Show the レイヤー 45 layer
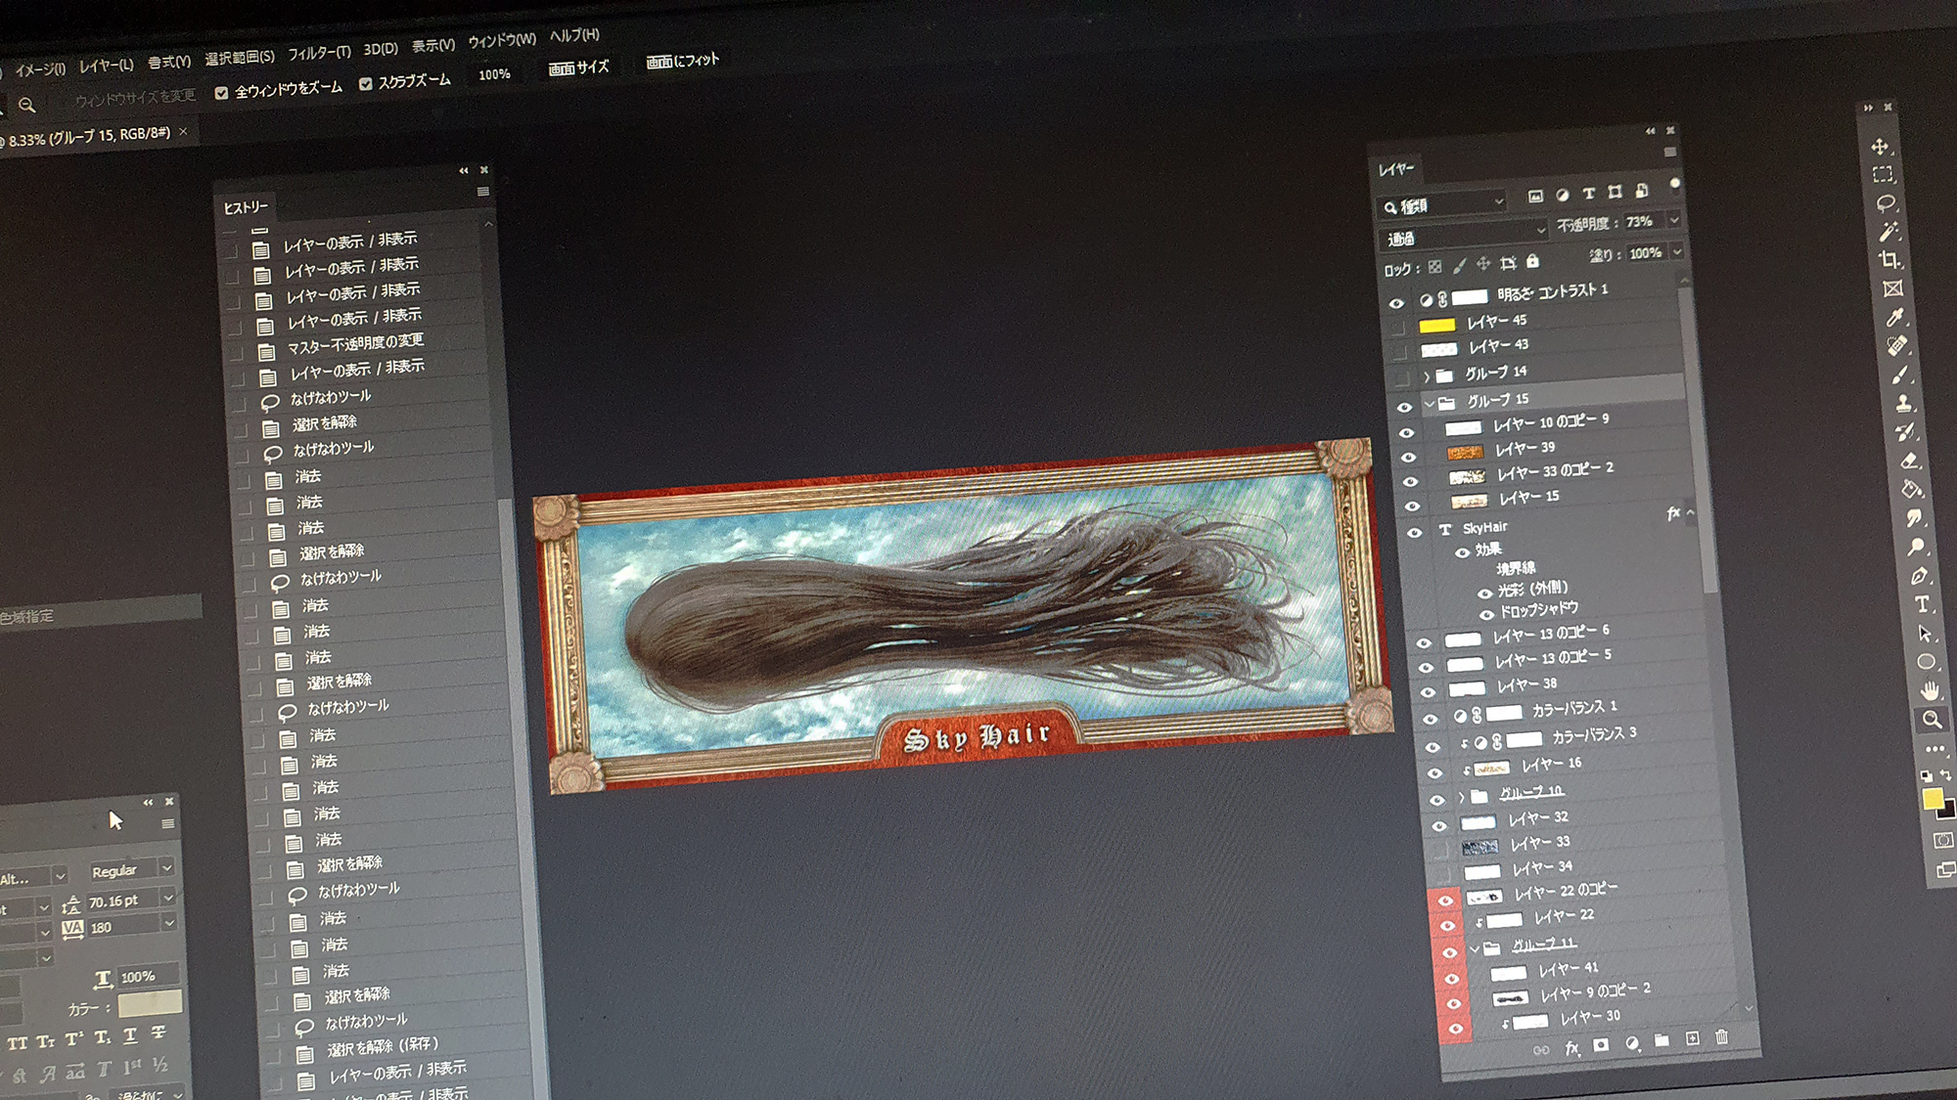 [x=1398, y=328]
